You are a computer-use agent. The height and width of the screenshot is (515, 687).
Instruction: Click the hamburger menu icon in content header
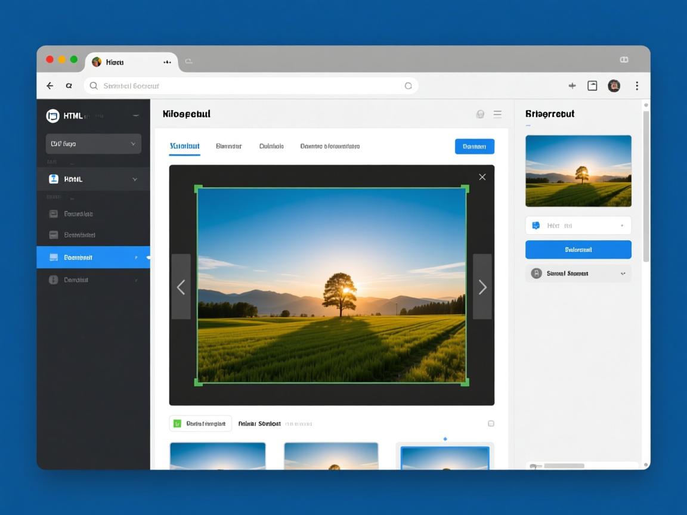[x=497, y=114]
